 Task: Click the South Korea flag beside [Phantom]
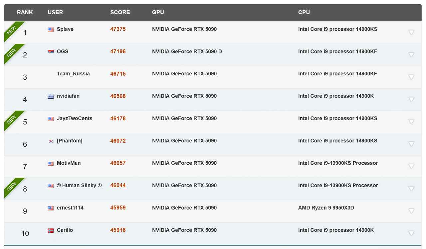pyautogui.click(x=51, y=141)
